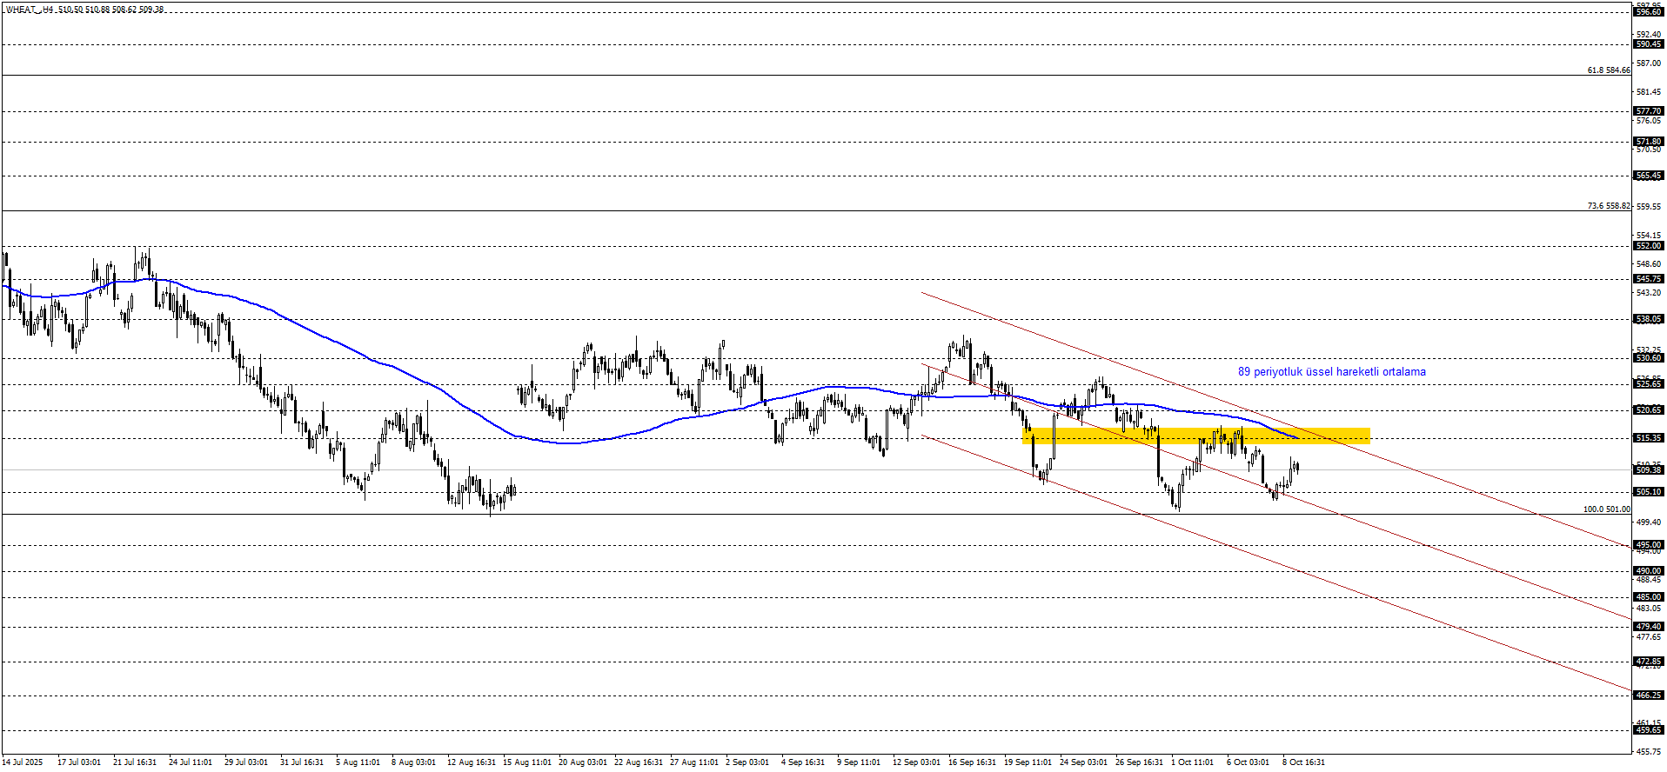The height and width of the screenshot is (772, 1667).
Task: Select the 100.0 501.00 Fibonacci level label
Action: point(1606,509)
